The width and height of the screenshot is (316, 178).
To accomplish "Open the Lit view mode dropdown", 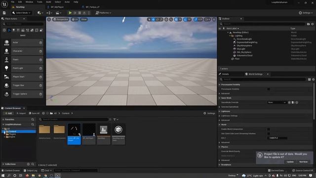I will click(75, 19).
